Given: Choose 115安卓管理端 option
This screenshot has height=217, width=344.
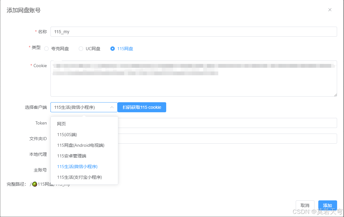Looking at the screenshot, I should coord(84,156).
